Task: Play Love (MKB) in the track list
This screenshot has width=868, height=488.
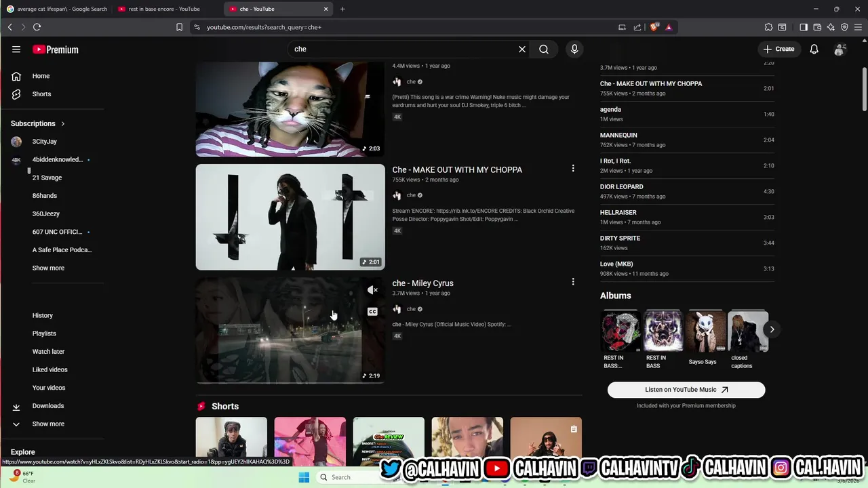Action: [687, 268]
